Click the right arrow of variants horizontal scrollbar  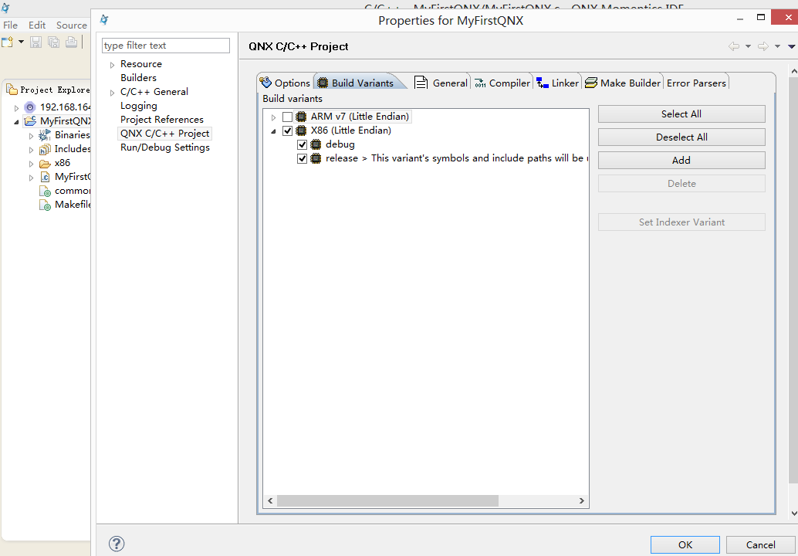(582, 501)
